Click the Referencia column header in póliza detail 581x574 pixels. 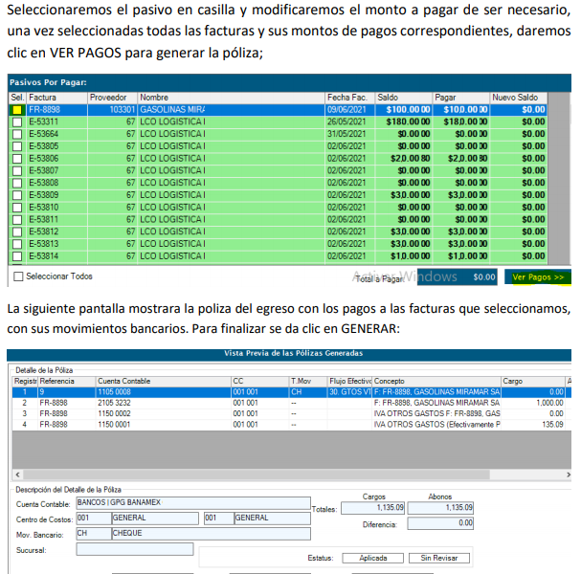66,382
